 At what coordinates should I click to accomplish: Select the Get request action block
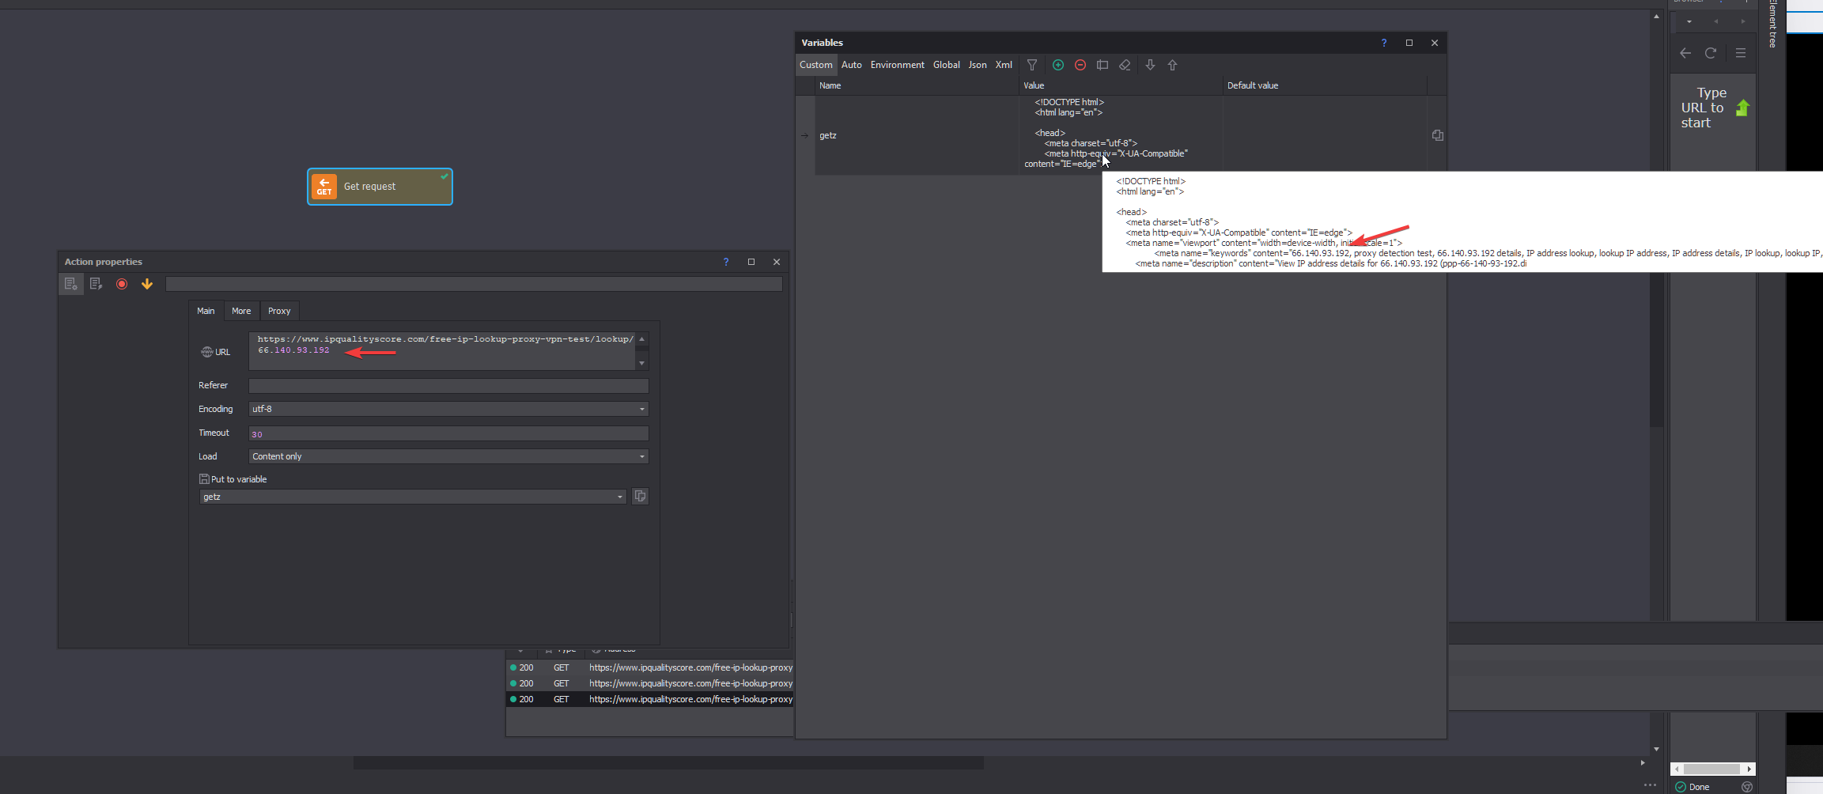click(x=380, y=187)
